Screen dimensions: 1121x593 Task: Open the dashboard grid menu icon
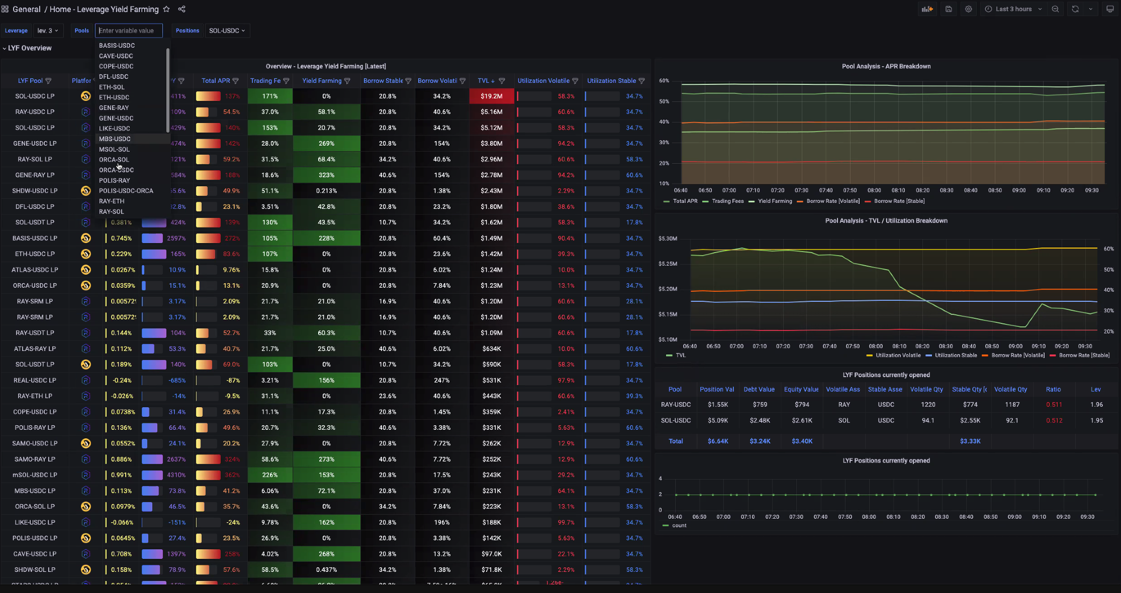(x=5, y=9)
